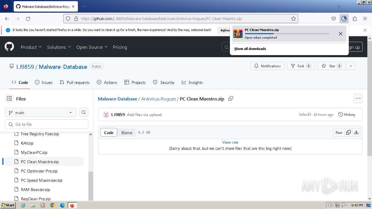This screenshot has width=372, height=209.
Task: Open the more file actions ellipsis button
Action: [358, 98]
